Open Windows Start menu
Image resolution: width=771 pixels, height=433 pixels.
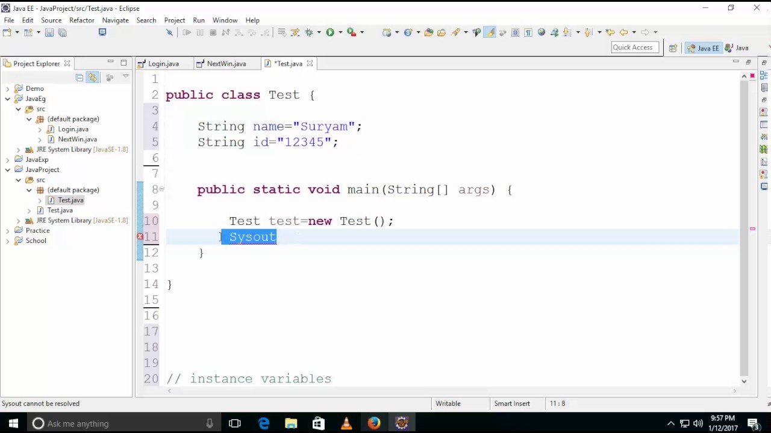point(13,423)
